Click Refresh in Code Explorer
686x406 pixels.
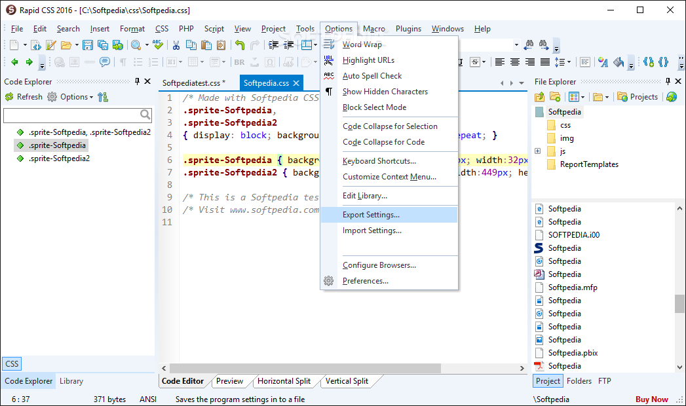(24, 97)
